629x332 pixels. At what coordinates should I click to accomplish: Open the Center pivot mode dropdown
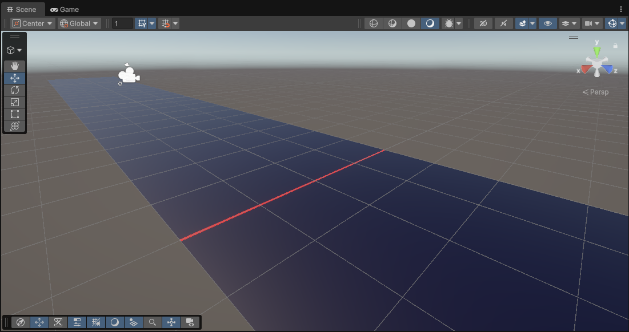point(33,23)
